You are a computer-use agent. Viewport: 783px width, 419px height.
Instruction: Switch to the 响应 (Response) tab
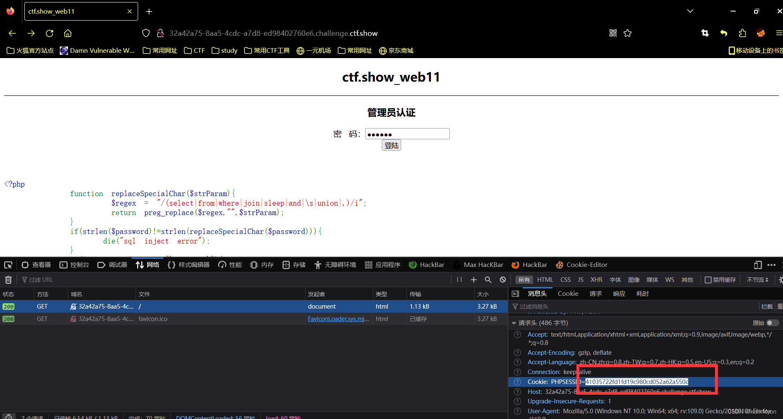point(619,293)
